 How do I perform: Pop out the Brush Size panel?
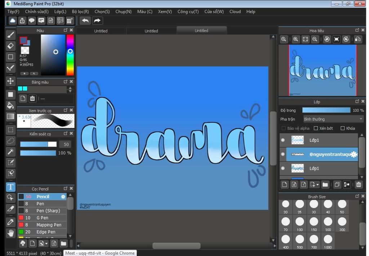click(x=357, y=196)
